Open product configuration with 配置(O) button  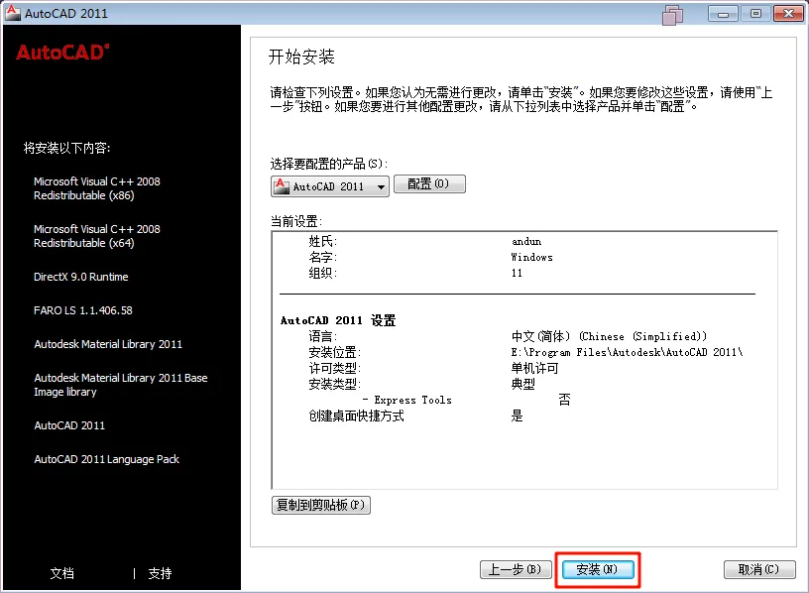point(429,184)
